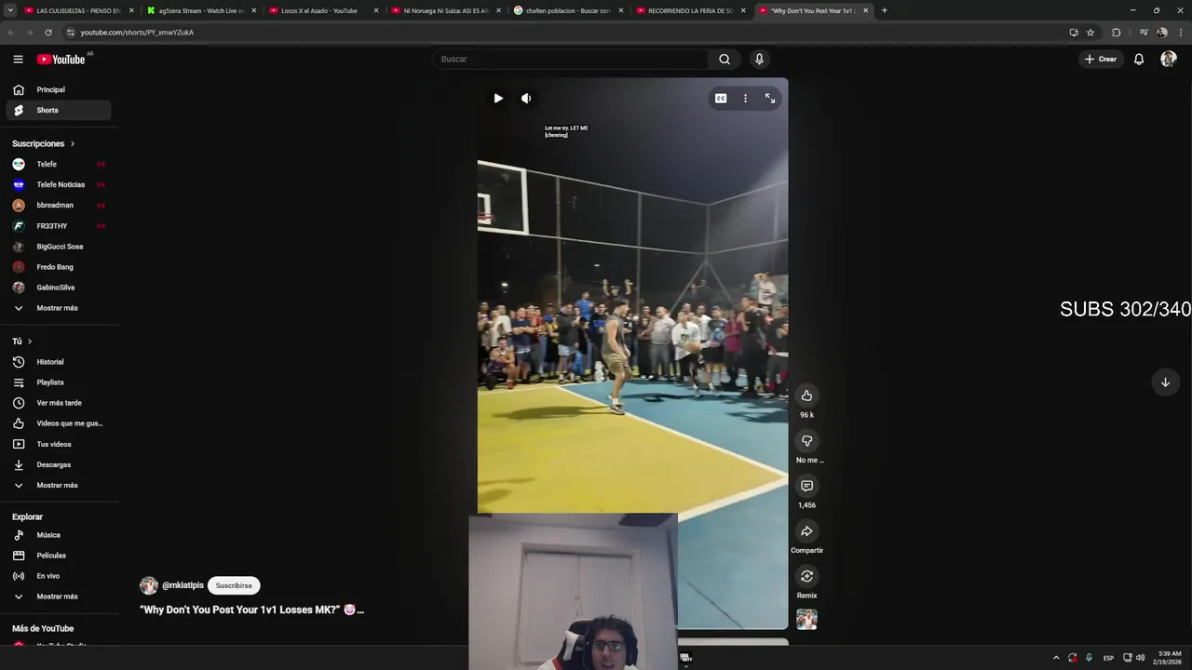This screenshot has width=1192, height=670.
Task: Click the Buscar search field
Action: 571,60
